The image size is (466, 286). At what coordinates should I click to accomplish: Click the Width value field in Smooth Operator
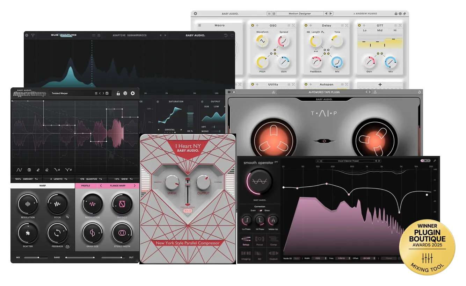pyautogui.click(x=319, y=258)
